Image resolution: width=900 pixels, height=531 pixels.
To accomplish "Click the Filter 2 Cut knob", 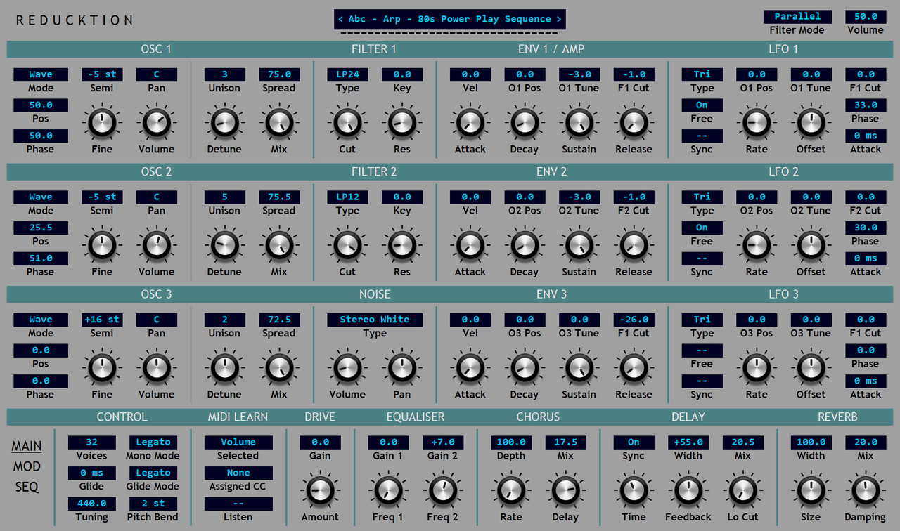I will pyautogui.click(x=347, y=245).
